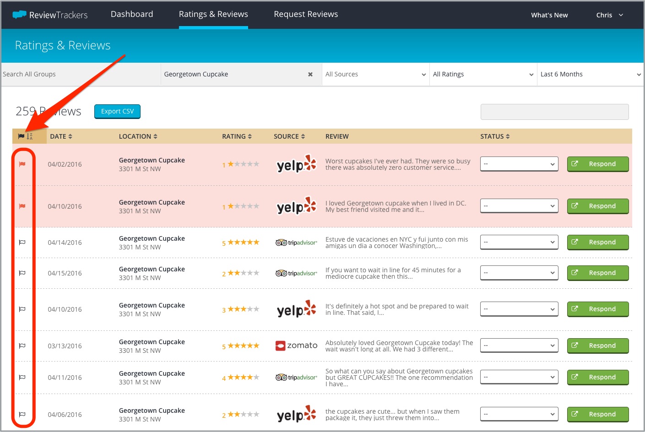Respond to the Zomato review
The width and height of the screenshot is (645, 432).
coord(598,346)
